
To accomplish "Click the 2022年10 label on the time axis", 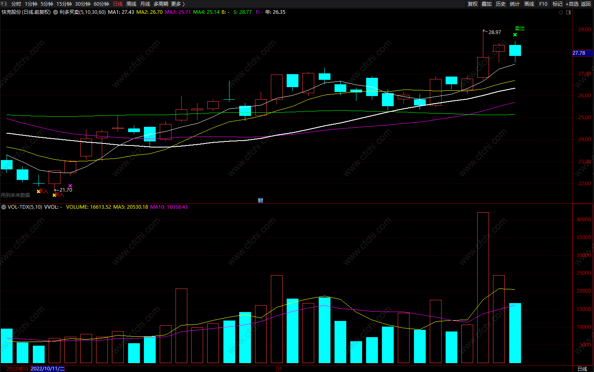I will pos(17,369).
